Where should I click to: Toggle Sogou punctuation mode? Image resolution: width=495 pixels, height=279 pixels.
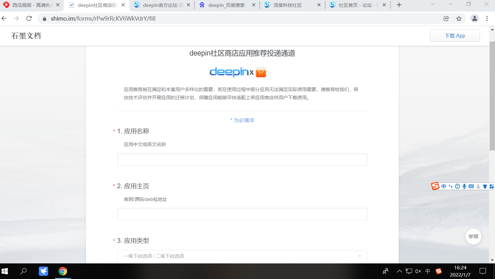[451, 186]
